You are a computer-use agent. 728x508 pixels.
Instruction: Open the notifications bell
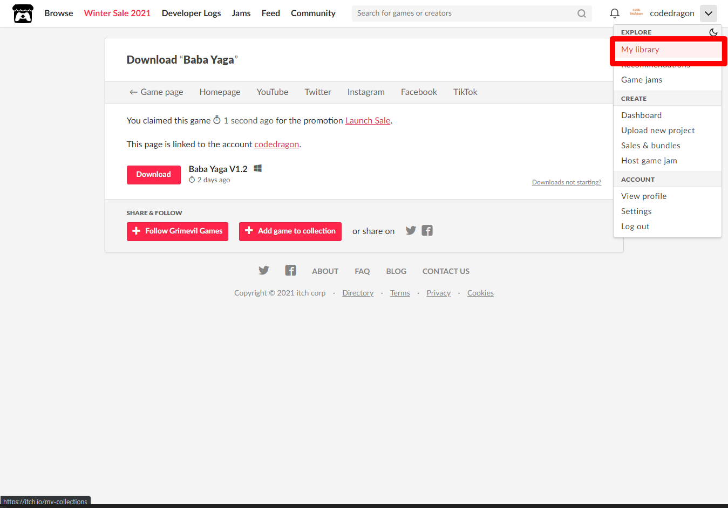(615, 13)
